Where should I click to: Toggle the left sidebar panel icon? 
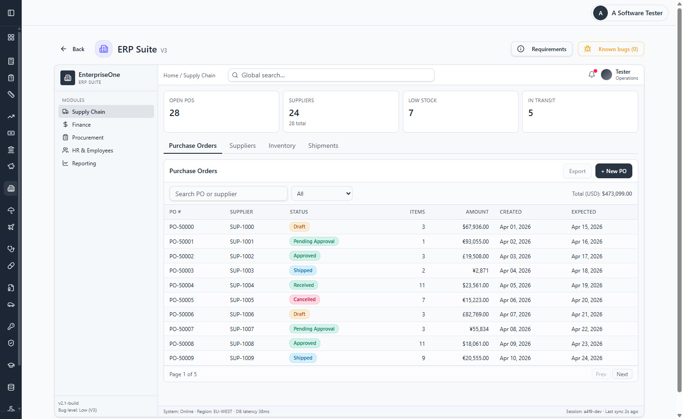pyautogui.click(x=11, y=13)
